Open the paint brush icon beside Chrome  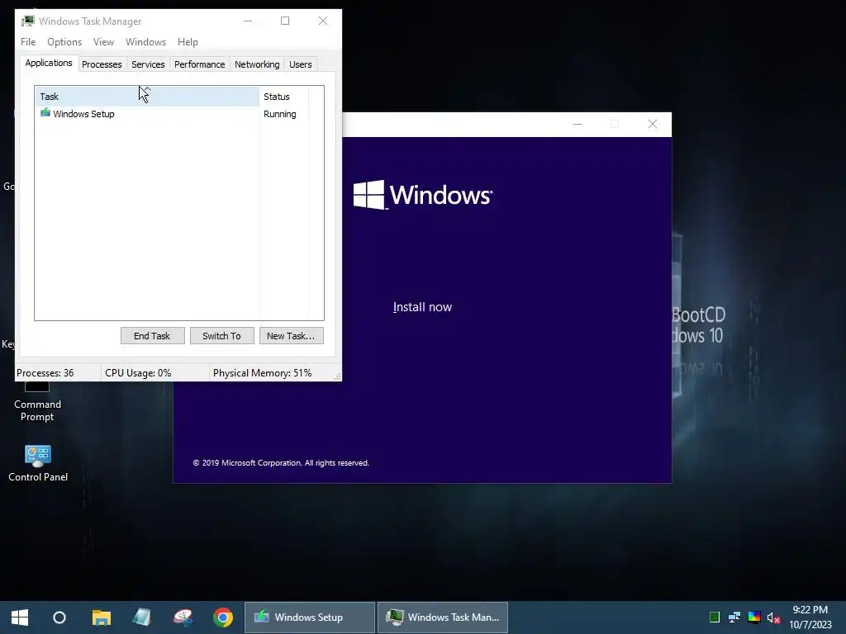[x=183, y=617]
